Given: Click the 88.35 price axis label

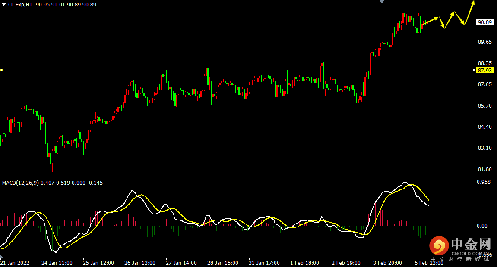Looking at the screenshot, I should click(x=484, y=63).
